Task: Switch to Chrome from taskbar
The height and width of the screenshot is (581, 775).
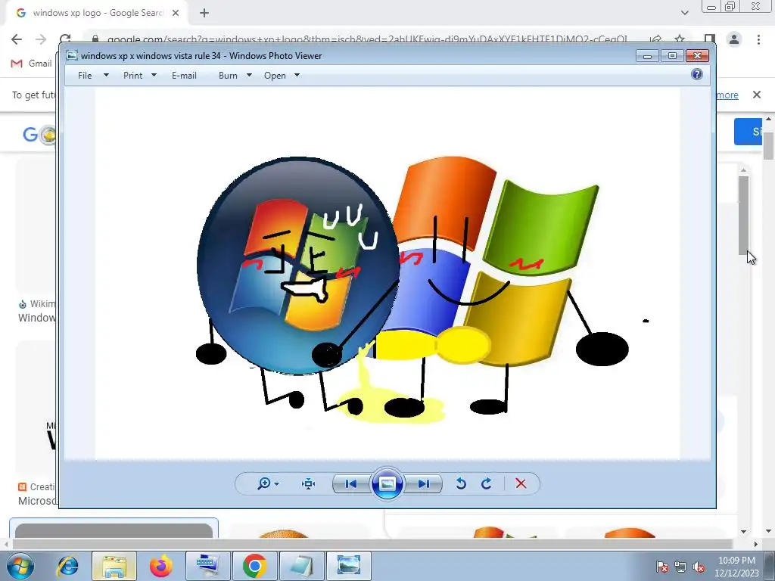Action: pos(254,566)
